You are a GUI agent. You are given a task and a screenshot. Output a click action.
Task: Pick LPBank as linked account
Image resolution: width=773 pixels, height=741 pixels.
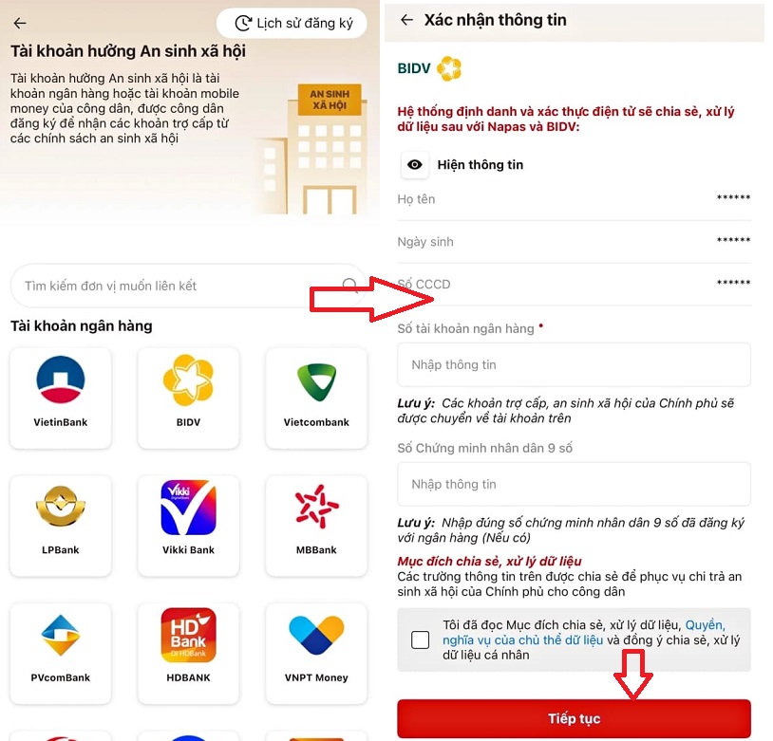point(61,526)
